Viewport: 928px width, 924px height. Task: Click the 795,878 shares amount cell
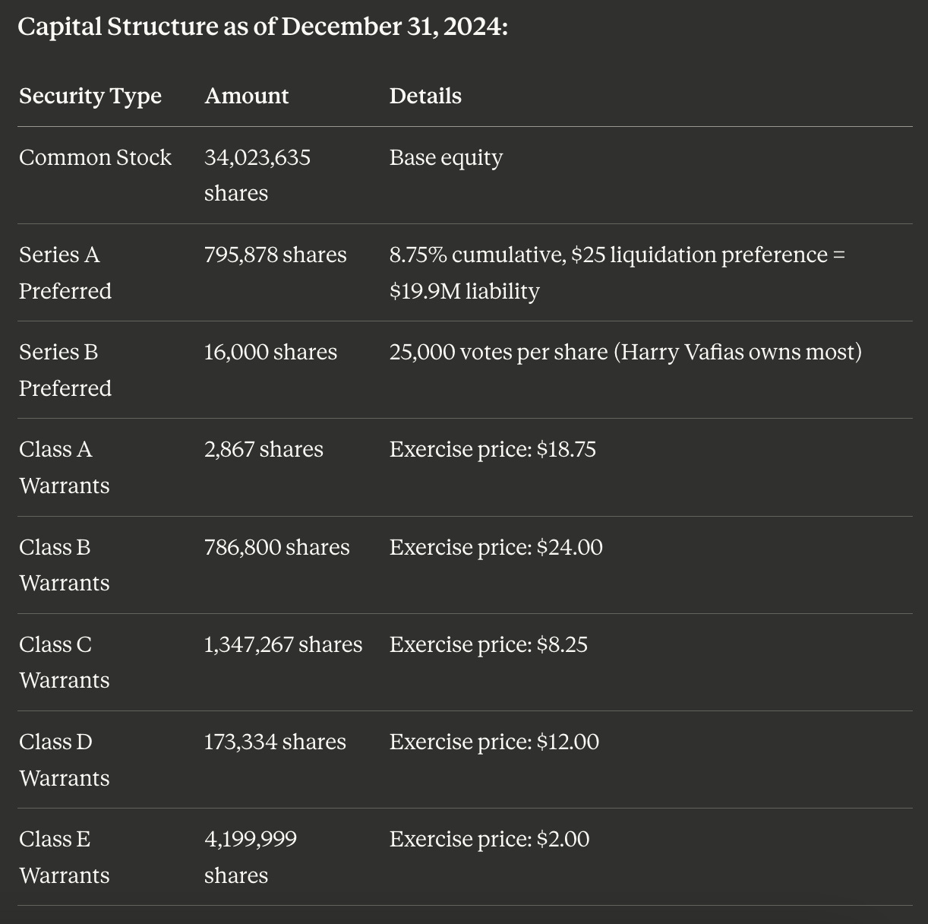[276, 255]
